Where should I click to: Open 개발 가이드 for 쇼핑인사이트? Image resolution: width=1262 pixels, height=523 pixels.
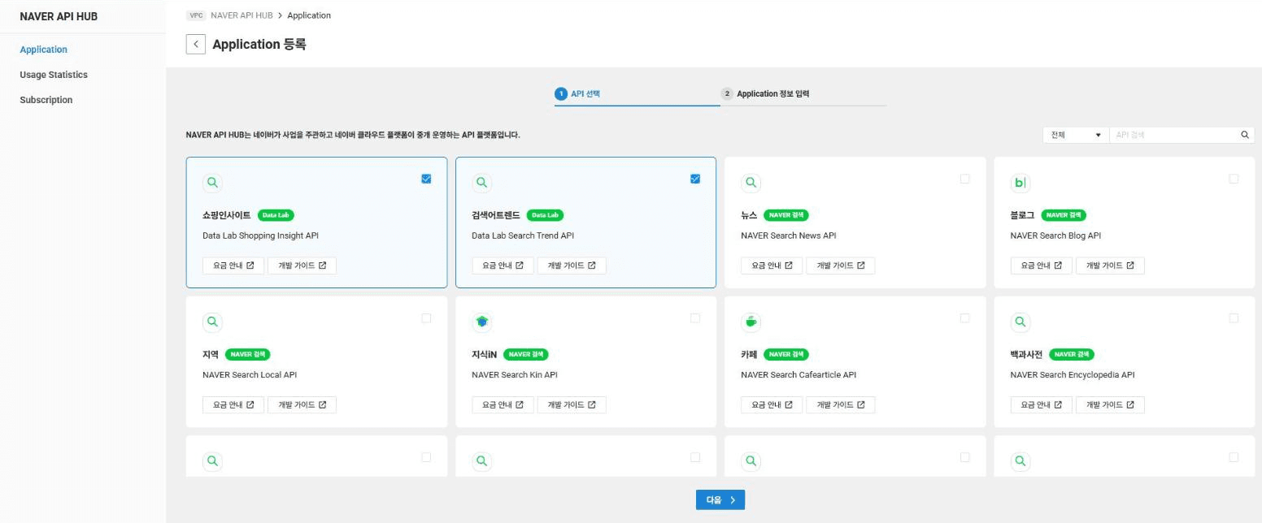[x=302, y=266]
